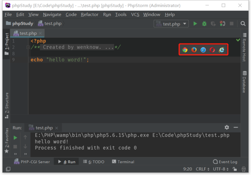Change UTF-8 file encoding in status bar
This screenshot has width=251, height=175.
(220, 169)
